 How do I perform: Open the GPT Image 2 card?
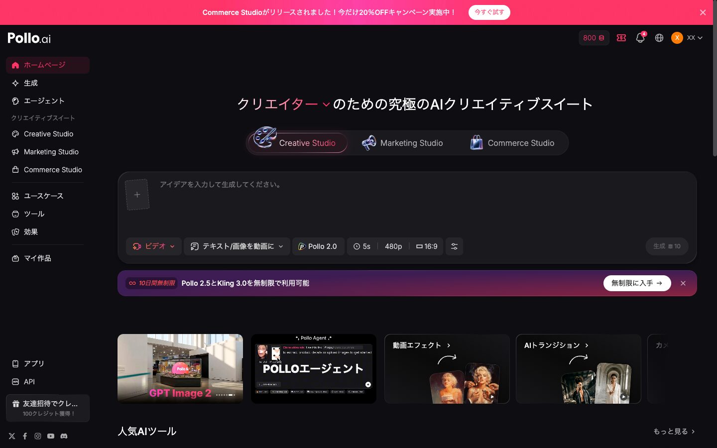[x=180, y=369]
